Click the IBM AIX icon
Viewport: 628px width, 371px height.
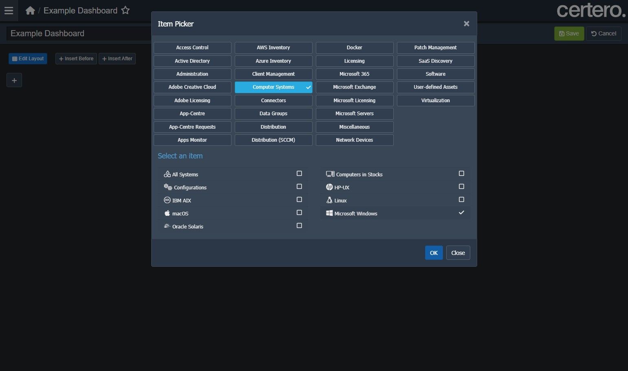click(167, 200)
